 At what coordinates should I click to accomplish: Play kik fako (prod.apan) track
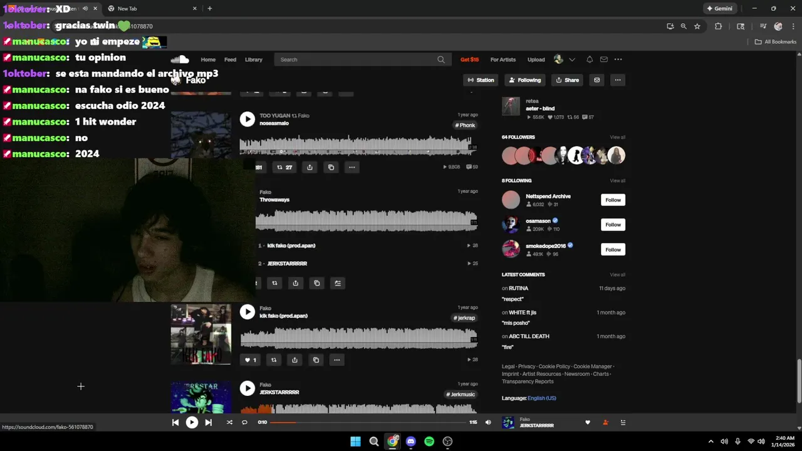pyautogui.click(x=247, y=312)
